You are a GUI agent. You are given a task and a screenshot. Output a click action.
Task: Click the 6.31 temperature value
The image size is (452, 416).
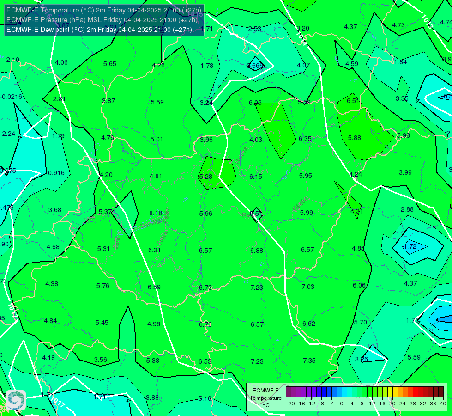pos(155,250)
